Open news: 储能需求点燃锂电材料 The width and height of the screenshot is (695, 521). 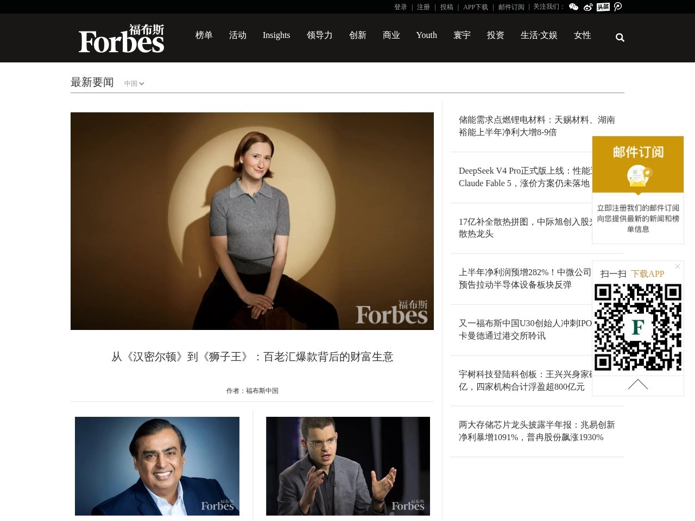pyautogui.click(x=537, y=126)
